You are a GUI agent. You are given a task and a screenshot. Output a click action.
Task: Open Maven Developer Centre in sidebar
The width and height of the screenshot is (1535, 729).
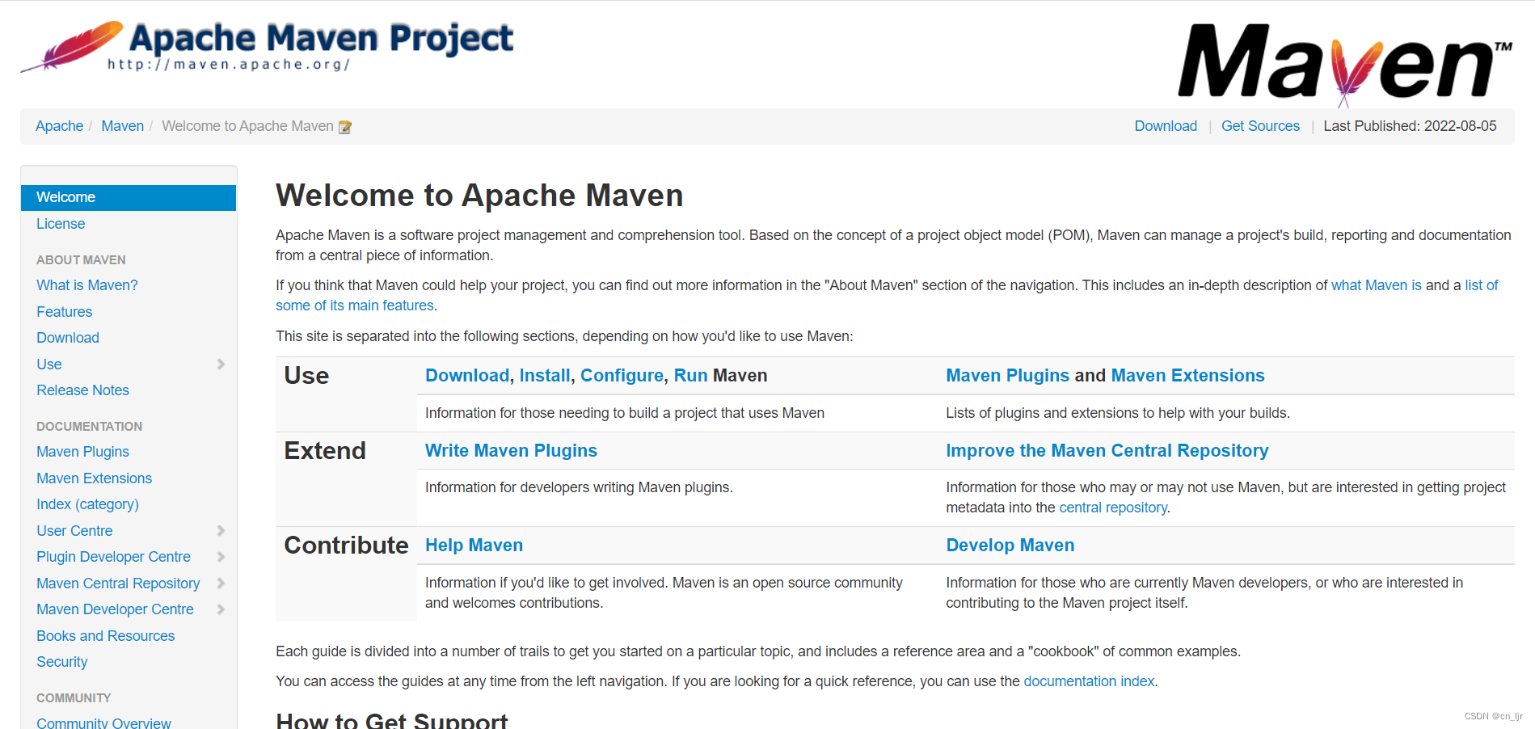(x=115, y=609)
